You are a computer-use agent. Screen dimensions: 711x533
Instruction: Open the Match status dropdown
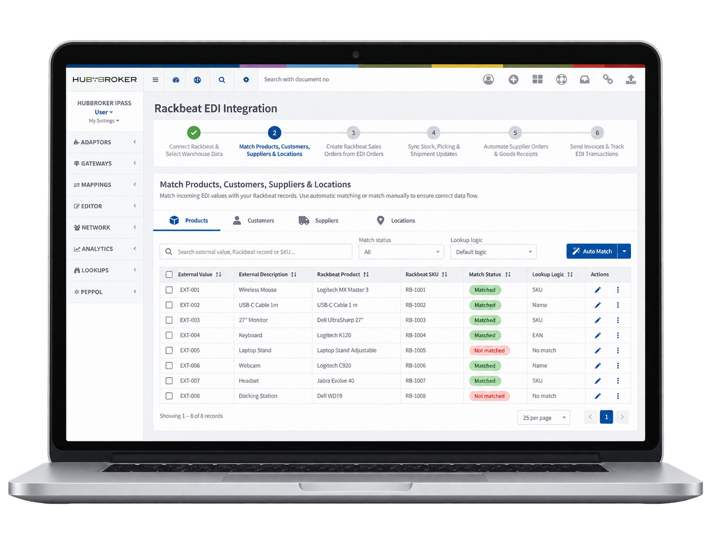click(401, 252)
